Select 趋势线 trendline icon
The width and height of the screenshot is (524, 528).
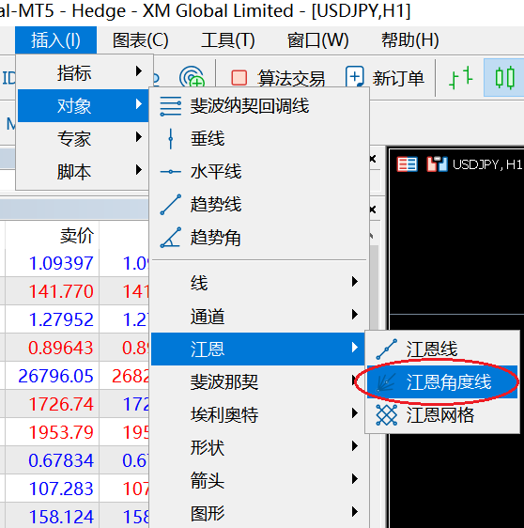171,205
